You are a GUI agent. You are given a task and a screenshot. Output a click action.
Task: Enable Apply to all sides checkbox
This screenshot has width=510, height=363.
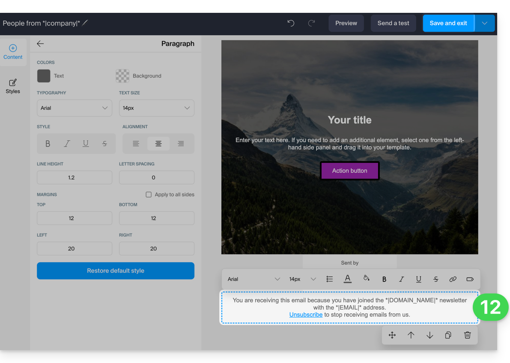click(149, 195)
